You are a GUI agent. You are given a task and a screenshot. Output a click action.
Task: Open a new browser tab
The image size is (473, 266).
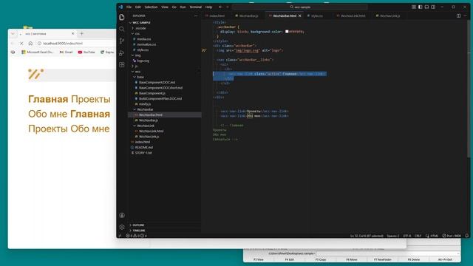pos(82,33)
